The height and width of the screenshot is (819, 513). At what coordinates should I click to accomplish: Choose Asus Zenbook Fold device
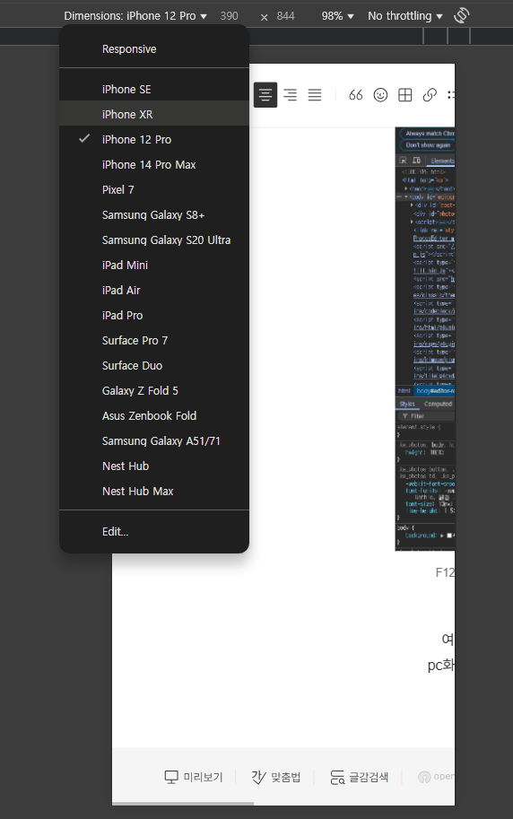(x=154, y=415)
